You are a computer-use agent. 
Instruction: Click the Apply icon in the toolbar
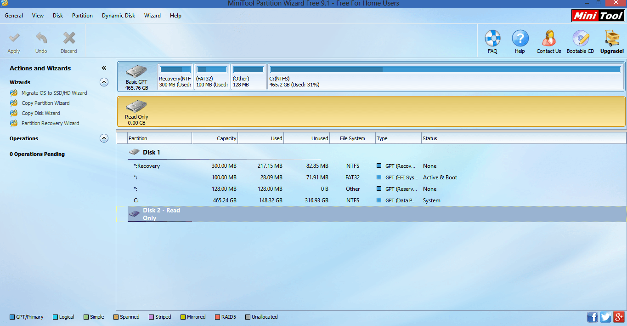(13, 41)
